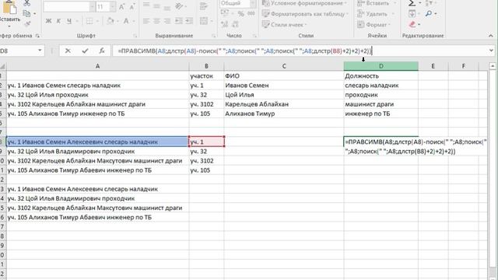The image size is (498, 280).
Task: Toggle center text horizontally
Action: pos(156,21)
